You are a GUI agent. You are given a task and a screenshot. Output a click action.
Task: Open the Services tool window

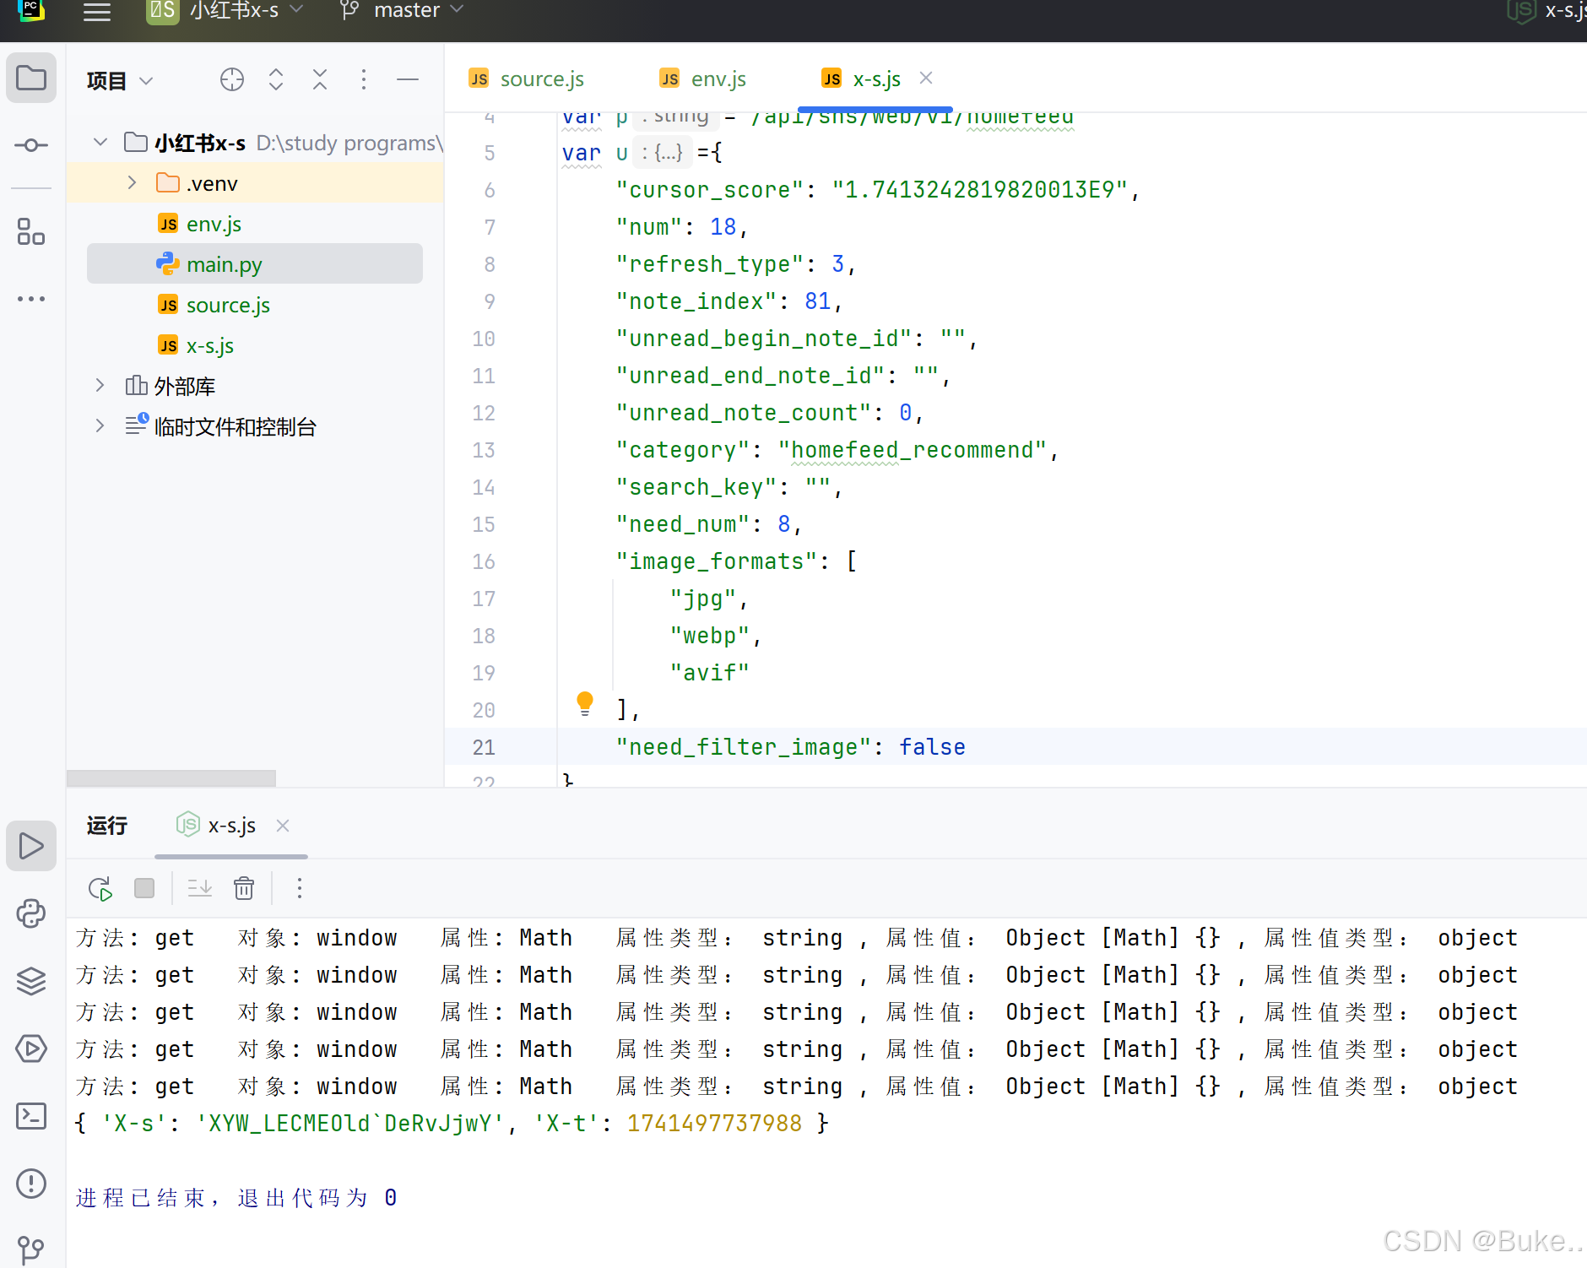click(x=31, y=1049)
